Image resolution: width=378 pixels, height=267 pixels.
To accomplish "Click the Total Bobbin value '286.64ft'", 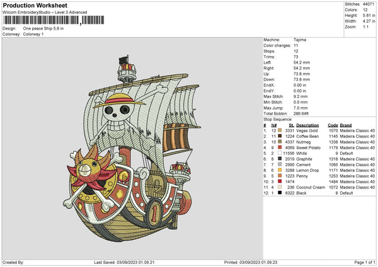I will [301, 113].
